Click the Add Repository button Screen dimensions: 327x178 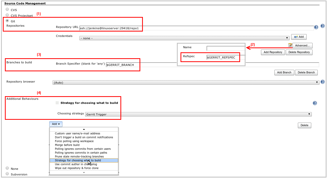273,52
